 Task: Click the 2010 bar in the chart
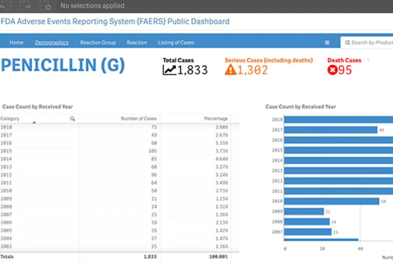tap(331, 201)
